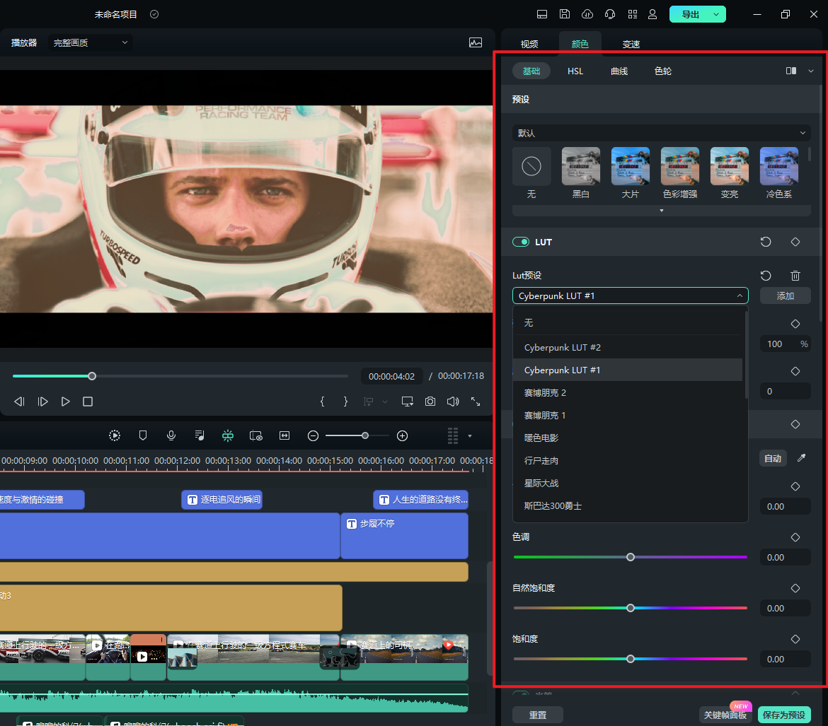This screenshot has height=726, width=828.
Task: Click the 添加 button for LUT
Action: click(x=785, y=295)
